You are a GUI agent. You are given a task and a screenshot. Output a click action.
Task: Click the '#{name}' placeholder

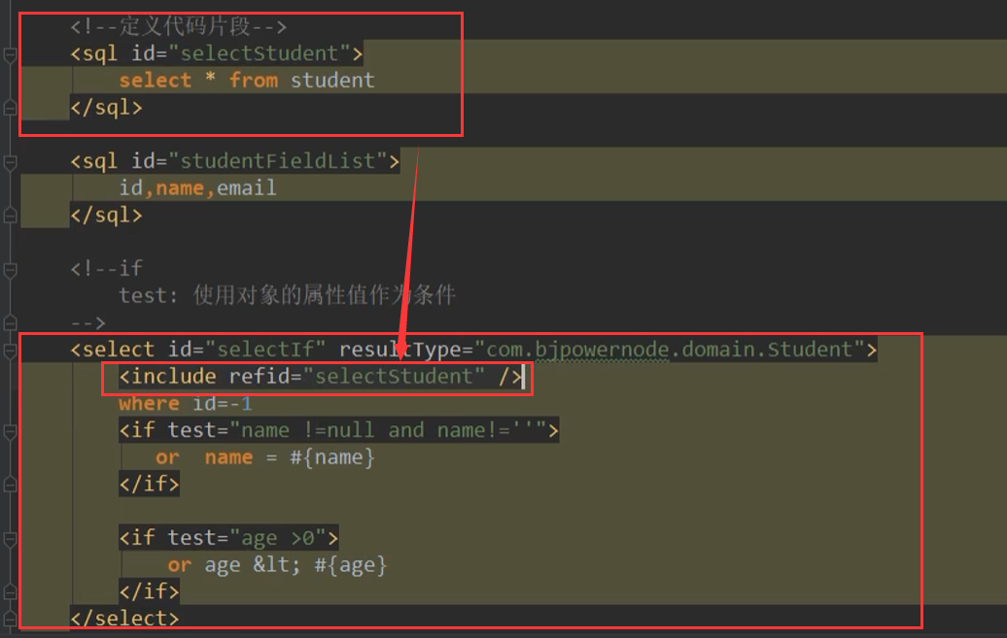[x=332, y=457]
